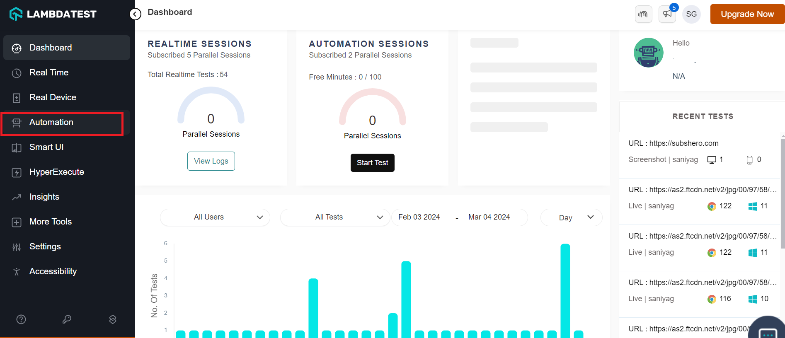Viewport: 785px width, 338px height.
Task: Click the Feb 03 2024 start date field
Action: (x=419, y=217)
